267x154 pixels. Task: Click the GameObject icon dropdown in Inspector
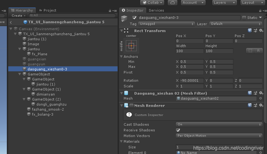tap(124, 19)
